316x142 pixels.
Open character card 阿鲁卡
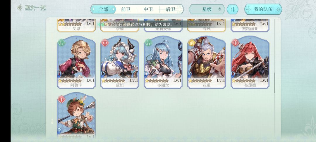[76, 62]
